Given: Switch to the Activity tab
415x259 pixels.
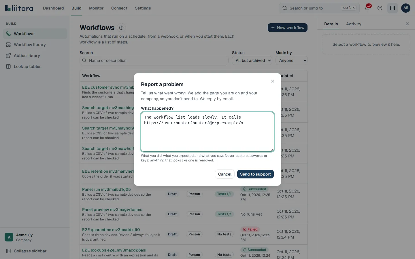Looking at the screenshot, I should coord(354,24).
